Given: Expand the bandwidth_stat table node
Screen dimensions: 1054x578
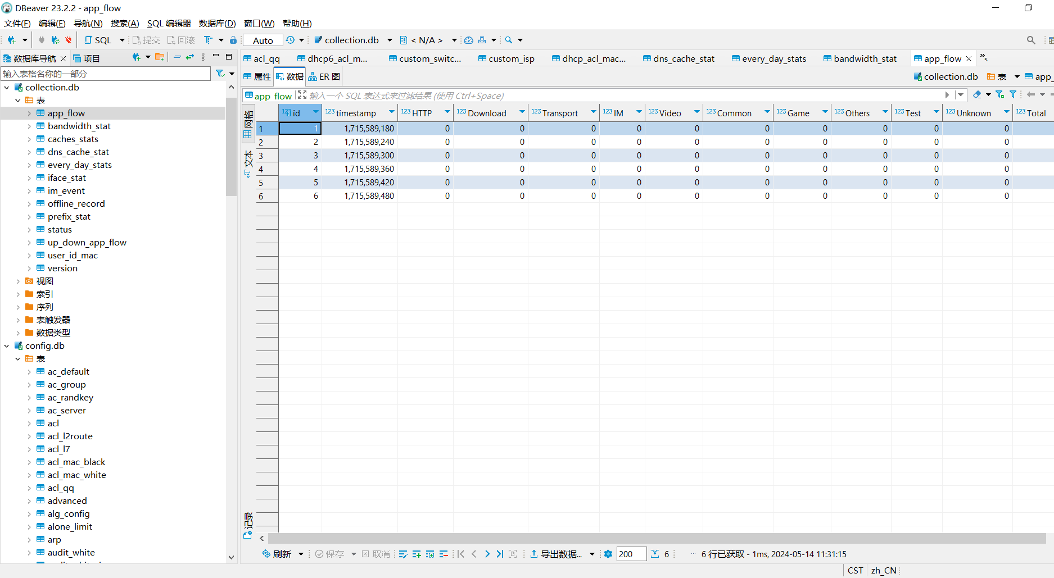Looking at the screenshot, I should pyautogui.click(x=29, y=126).
